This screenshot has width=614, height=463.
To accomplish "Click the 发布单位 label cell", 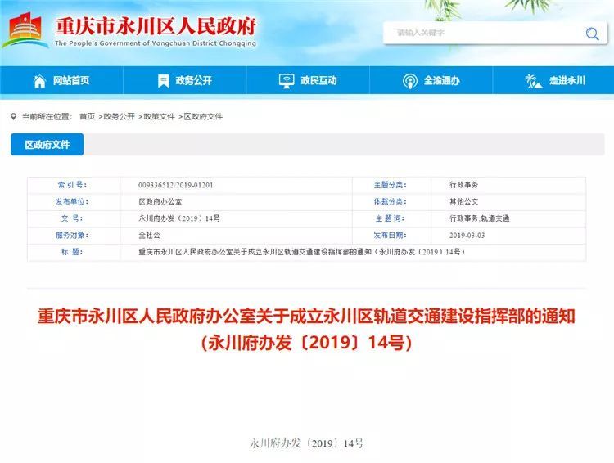I will point(74,202).
